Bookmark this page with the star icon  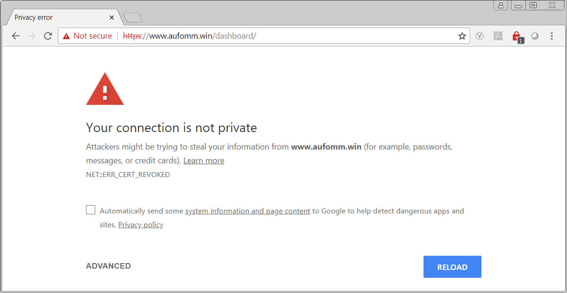pos(462,36)
